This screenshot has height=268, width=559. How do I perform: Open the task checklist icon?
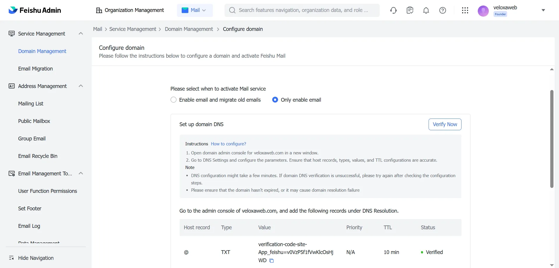click(x=410, y=10)
